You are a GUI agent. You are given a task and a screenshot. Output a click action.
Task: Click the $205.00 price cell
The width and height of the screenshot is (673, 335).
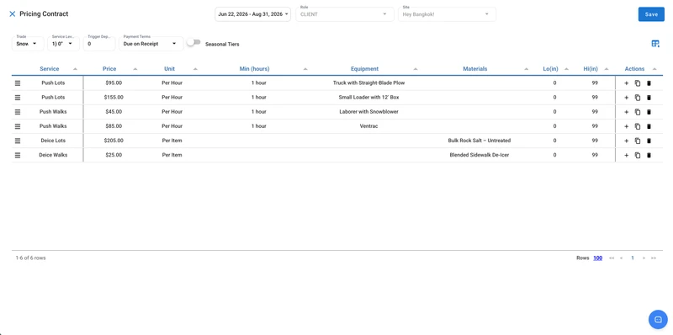[114, 141]
